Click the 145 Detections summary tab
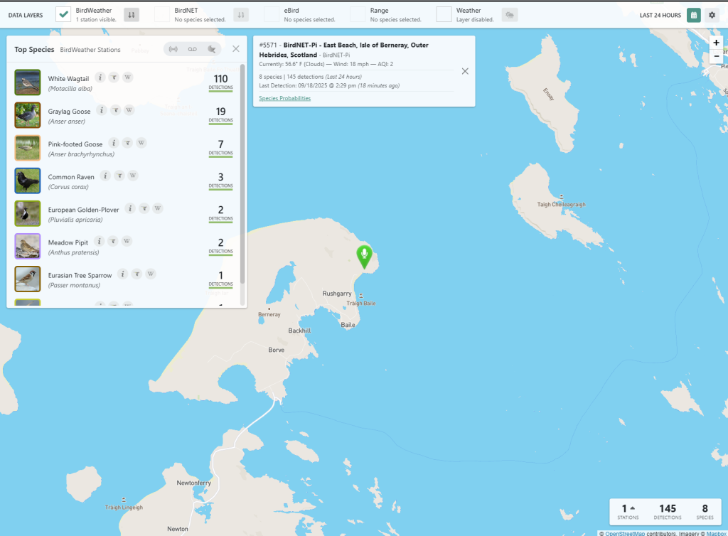The image size is (728, 536). click(667, 512)
